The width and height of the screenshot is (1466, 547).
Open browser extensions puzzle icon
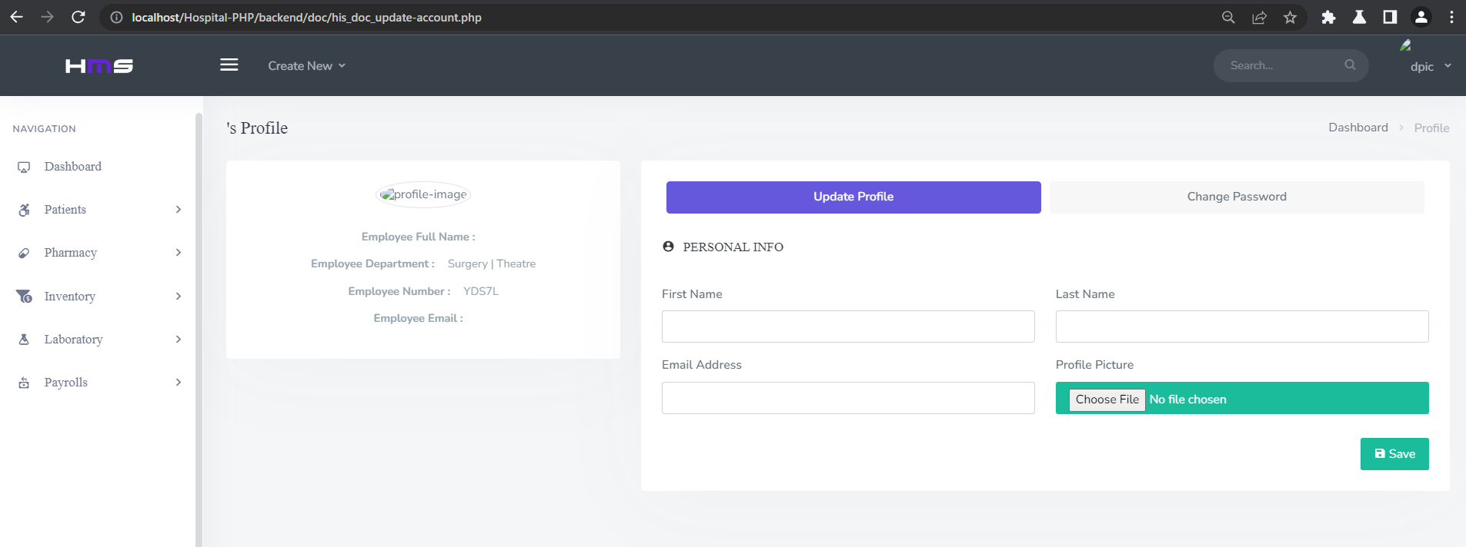pos(1328,17)
